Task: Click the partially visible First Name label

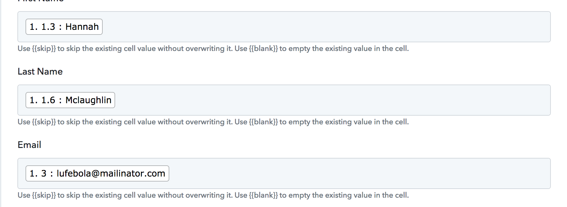Action: (41, 1)
